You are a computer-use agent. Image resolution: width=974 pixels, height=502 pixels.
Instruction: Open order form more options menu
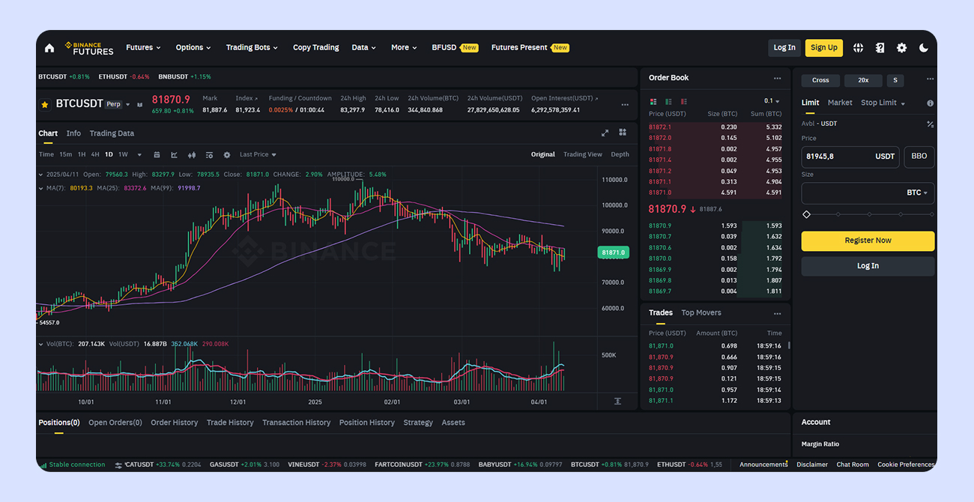coord(930,79)
